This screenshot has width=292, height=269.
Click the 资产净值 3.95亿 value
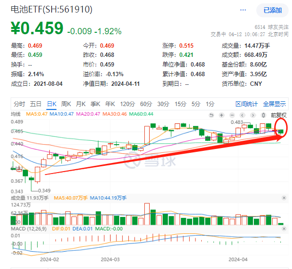(x=258, y=74)
